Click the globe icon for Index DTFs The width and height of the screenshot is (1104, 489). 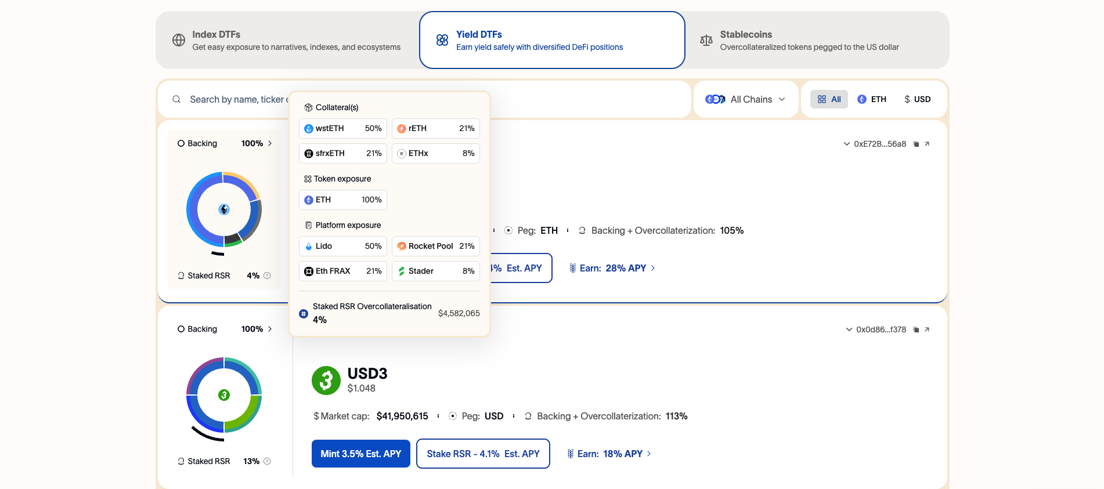(179, 40)
